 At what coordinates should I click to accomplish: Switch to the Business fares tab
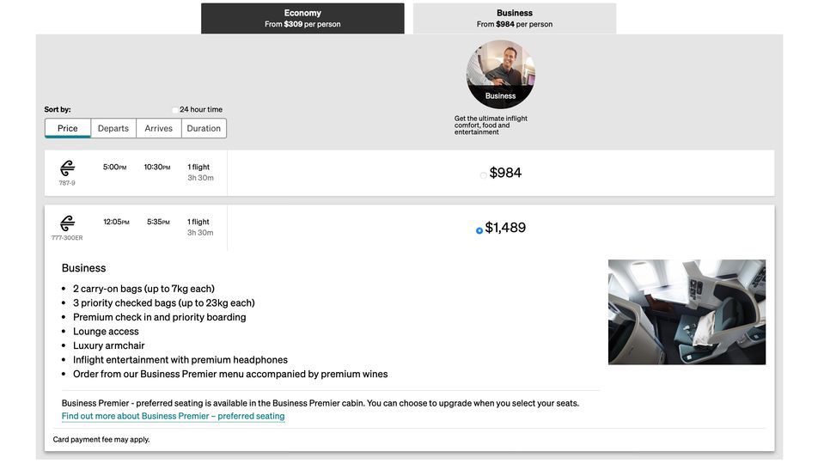(515, 18)
